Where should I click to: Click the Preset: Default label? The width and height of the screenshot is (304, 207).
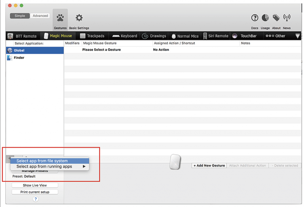[24, 177]
